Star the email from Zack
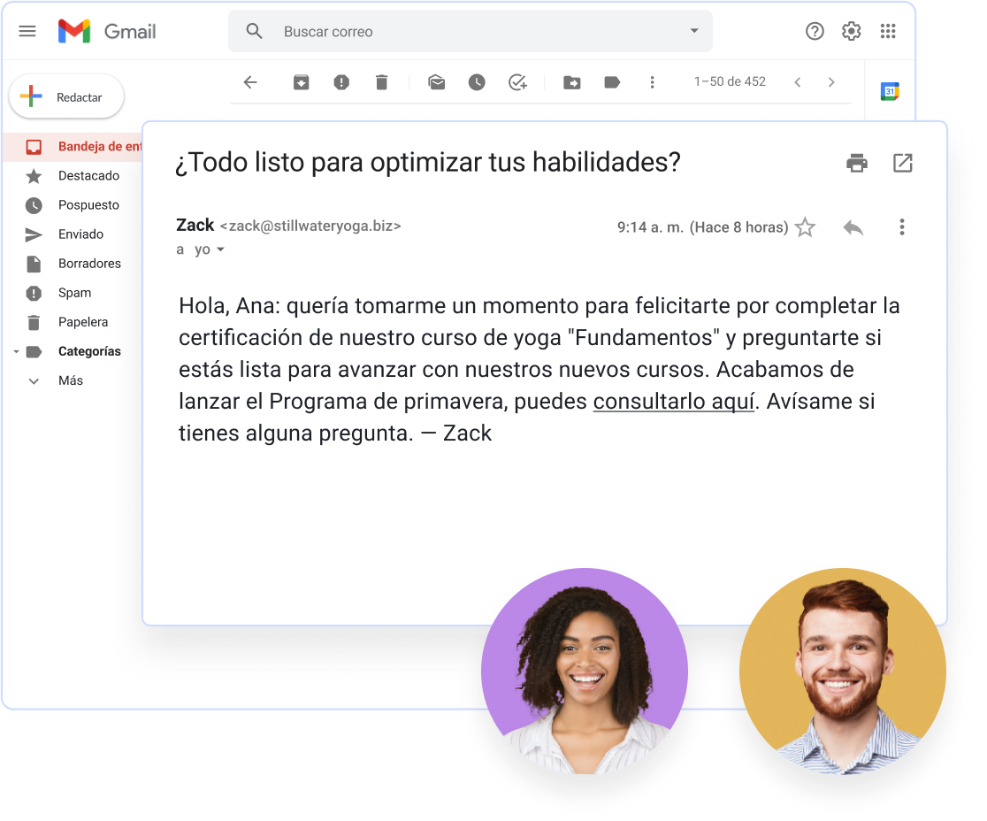 805,227
